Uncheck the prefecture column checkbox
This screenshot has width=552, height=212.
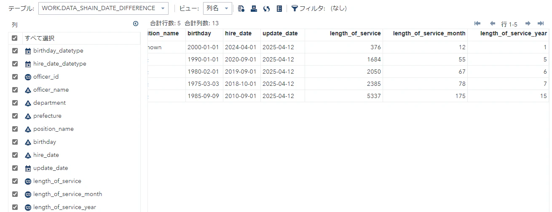coord(15,116)
